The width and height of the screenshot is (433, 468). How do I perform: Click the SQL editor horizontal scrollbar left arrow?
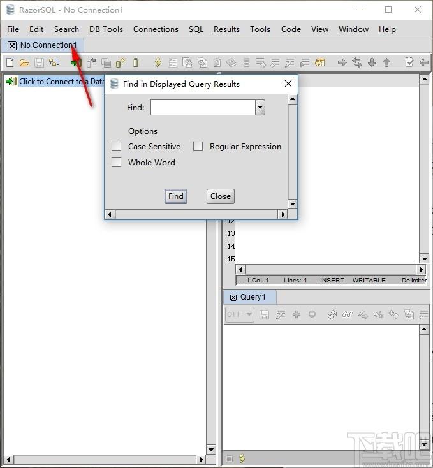(x=240, y=270)
